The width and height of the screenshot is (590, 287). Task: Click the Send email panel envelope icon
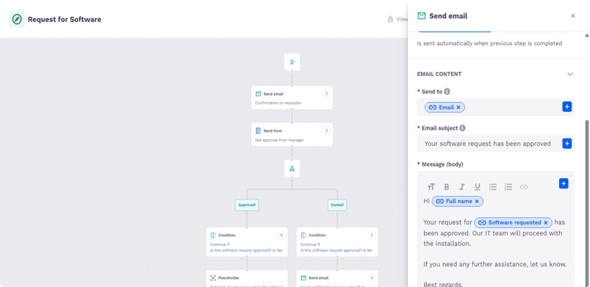(421, 15)
